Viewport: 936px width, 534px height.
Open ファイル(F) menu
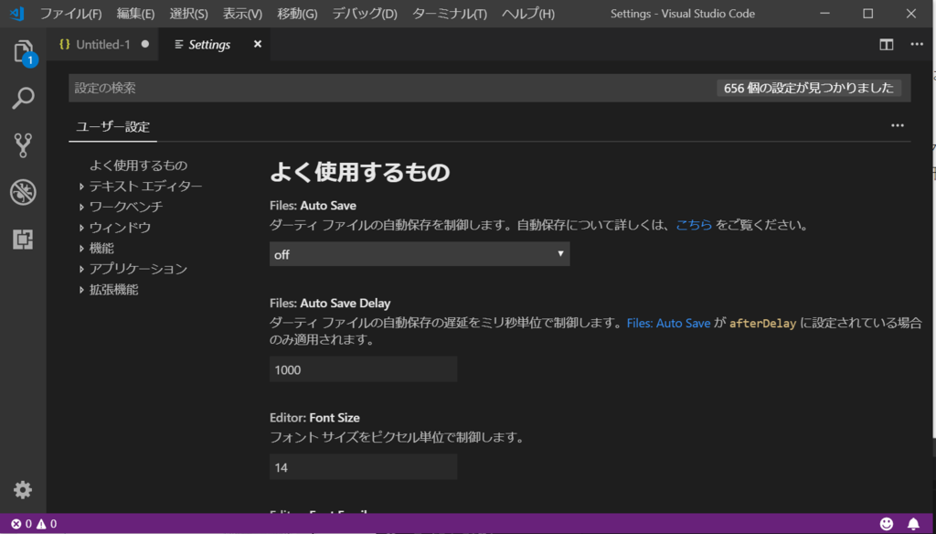pos(70,13)
